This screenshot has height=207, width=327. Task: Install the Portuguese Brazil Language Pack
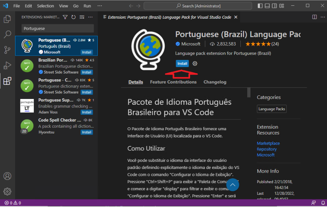182,63
